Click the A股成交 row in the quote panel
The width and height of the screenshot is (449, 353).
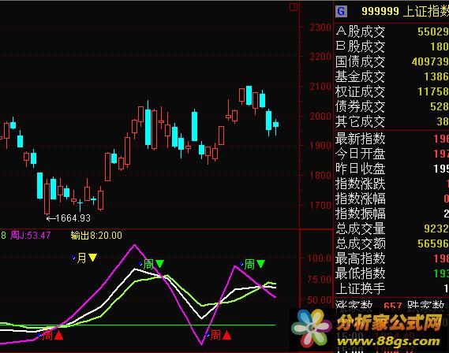(391, 32)
